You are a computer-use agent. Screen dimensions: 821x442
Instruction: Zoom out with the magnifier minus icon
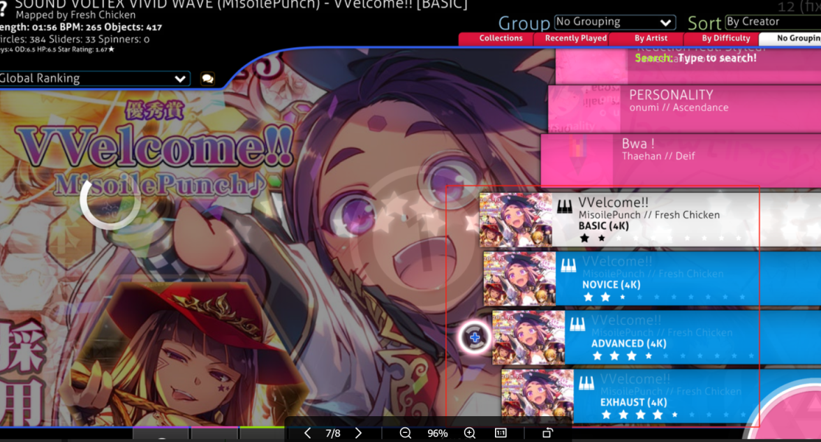pyautogui.click(x=405, y=433)
